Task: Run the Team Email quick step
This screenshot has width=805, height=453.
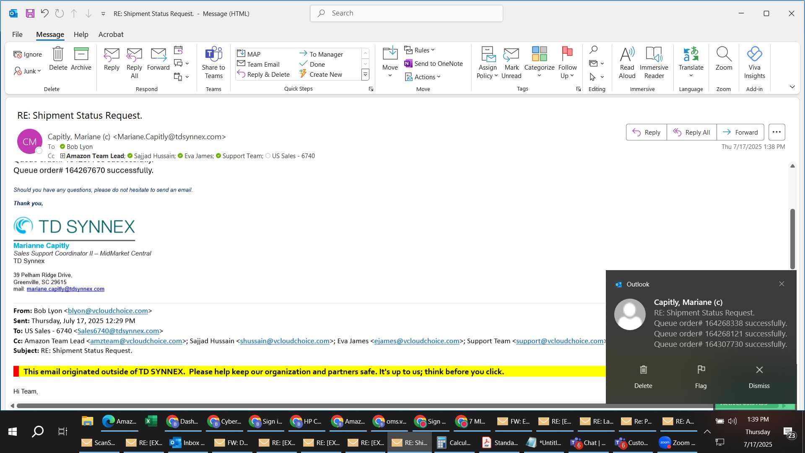Action: tap(258, 64)
